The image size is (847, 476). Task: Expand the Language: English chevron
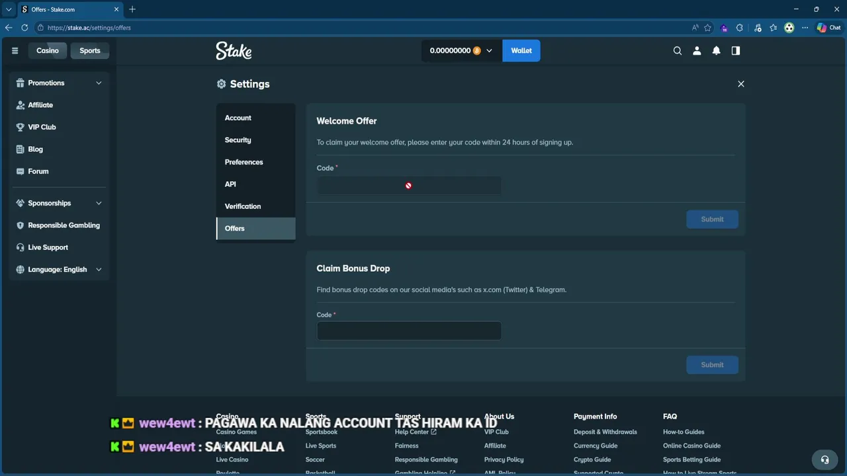(99, 270)
